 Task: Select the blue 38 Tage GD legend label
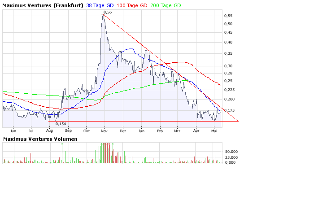[x=100, y=5]
